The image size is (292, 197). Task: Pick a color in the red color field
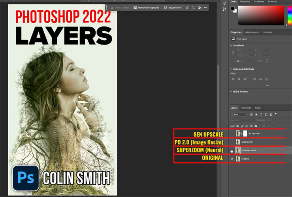tap(261, 15)
